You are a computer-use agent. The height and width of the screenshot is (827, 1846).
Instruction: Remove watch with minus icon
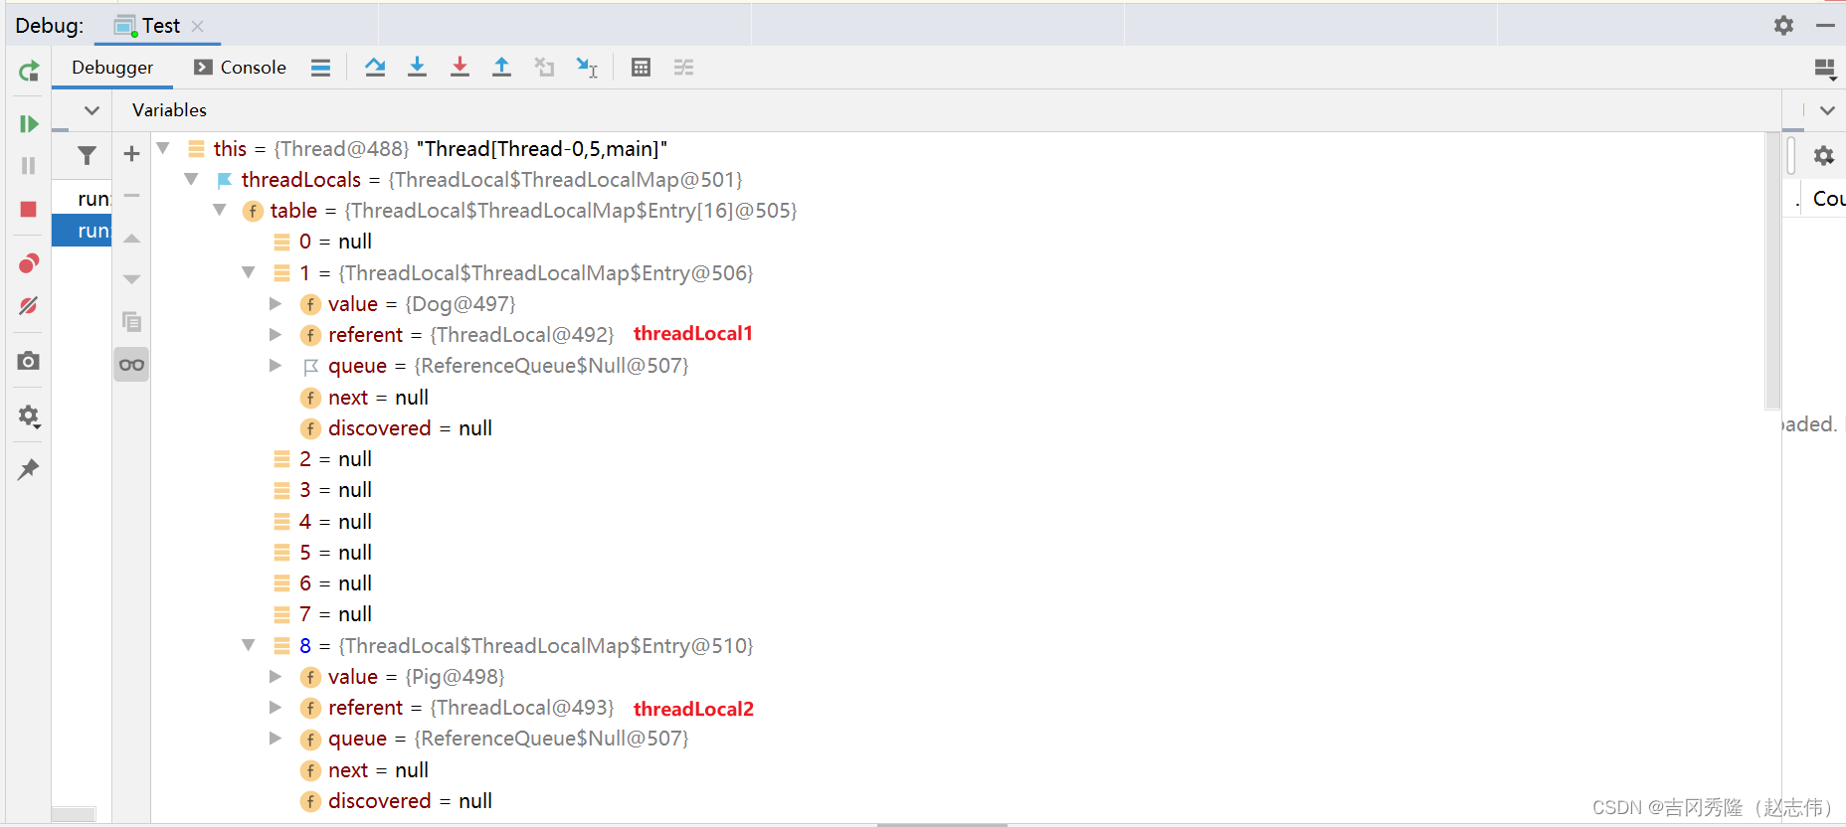(x=131, y=196)
